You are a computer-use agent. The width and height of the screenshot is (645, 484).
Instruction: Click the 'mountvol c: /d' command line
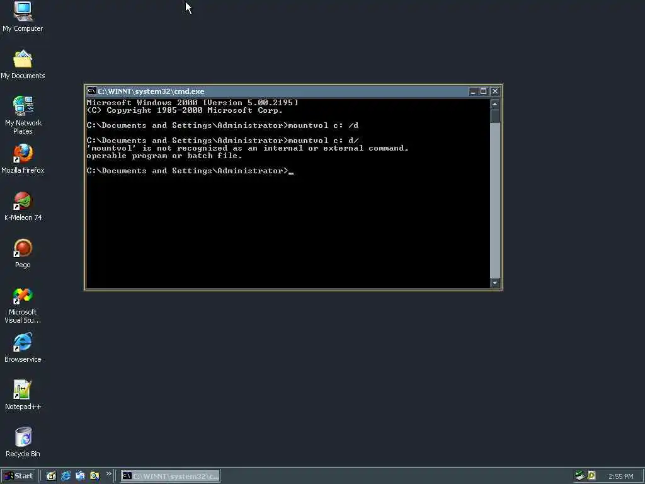coord(222,125)
